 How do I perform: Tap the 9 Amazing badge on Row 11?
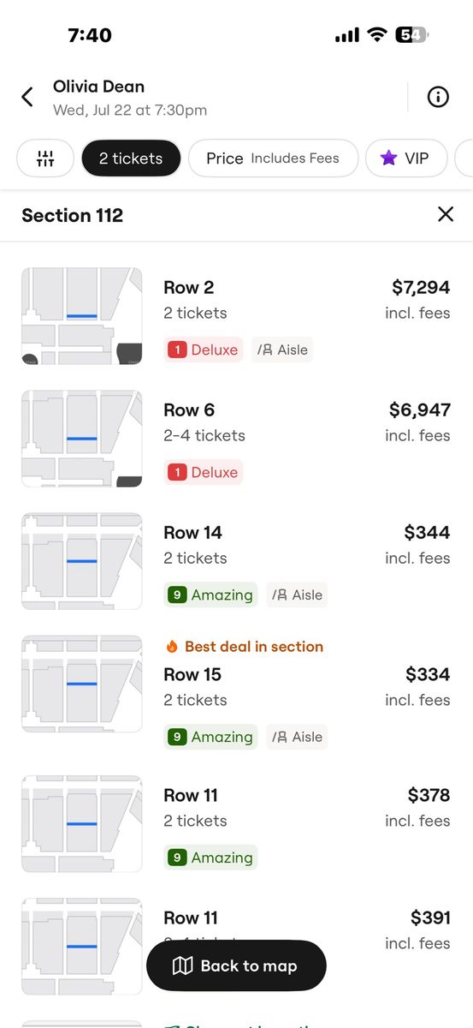click(x=210, y=858)
